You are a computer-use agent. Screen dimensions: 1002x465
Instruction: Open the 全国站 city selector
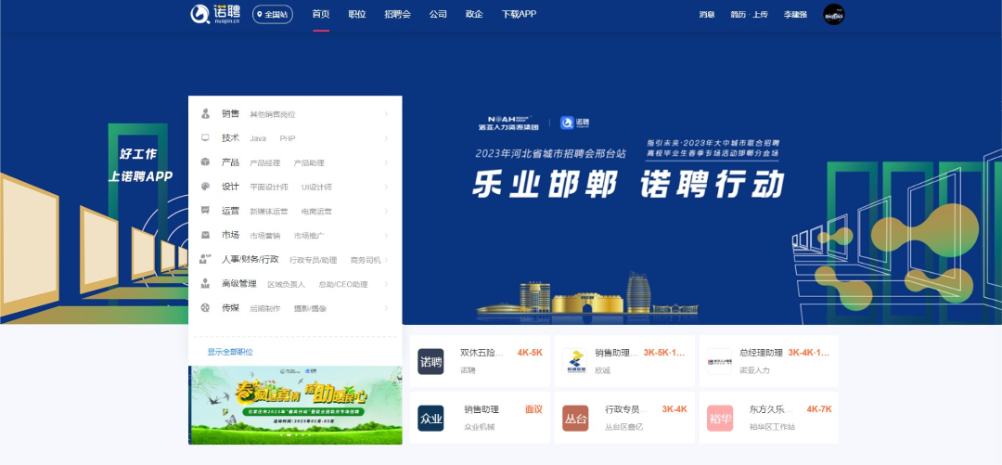click(x=273, y=14)
